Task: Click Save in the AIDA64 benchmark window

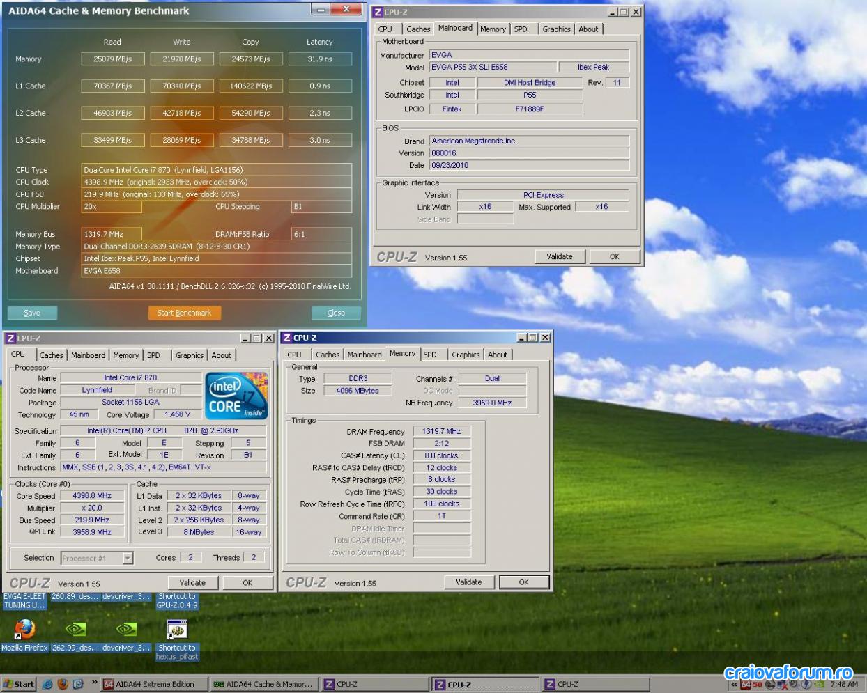Action: 32,313
